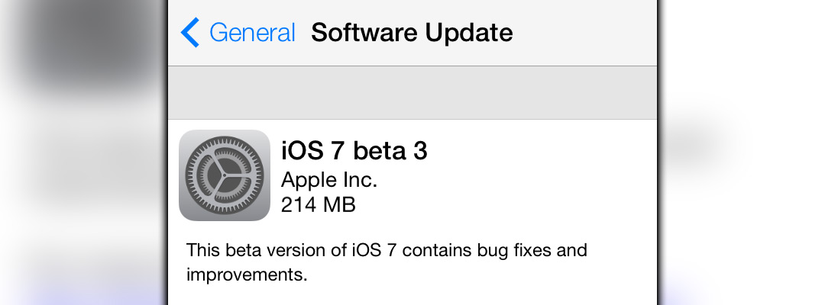Tap the blue back chevron arrow
Viewport: 825px width, 305px height.
(190, 33)
